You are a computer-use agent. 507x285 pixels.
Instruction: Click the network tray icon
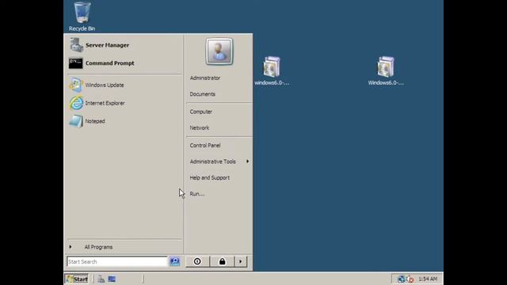click(402, 279)
